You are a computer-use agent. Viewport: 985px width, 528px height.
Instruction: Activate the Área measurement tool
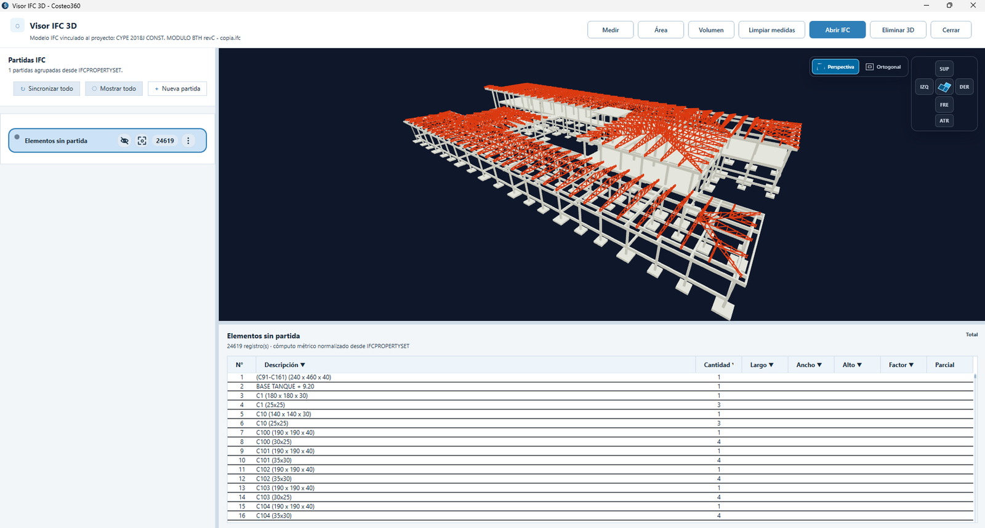tap(661, 30)
